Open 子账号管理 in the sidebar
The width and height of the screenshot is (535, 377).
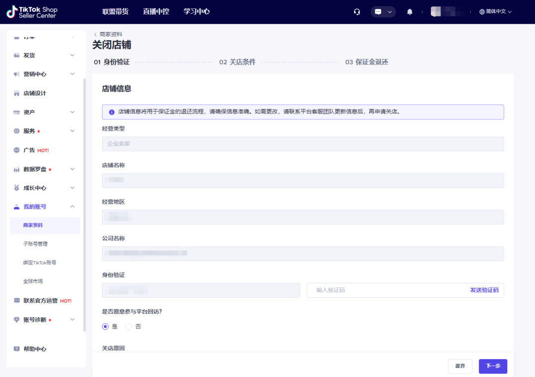pyautogui.click(x=35, y=244)
